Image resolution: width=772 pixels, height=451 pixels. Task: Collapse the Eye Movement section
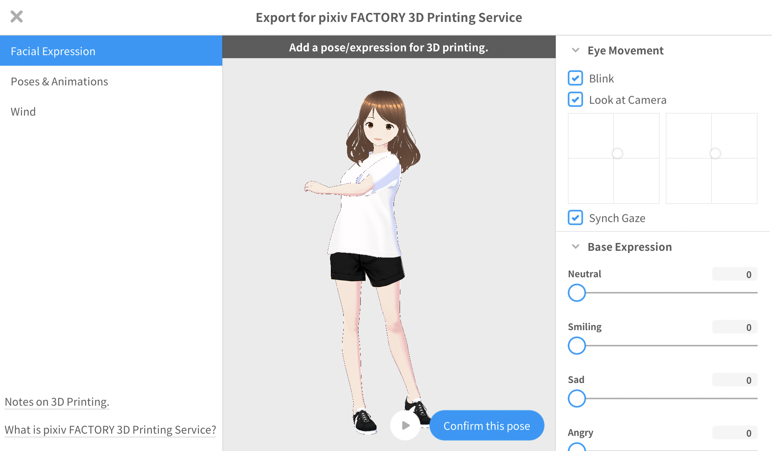[576, 50]
